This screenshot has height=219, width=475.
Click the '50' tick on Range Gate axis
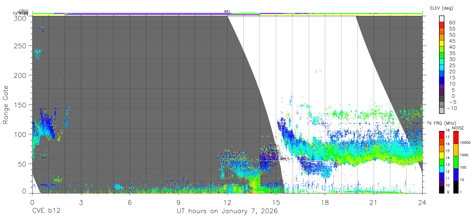(x=22, y=164)
